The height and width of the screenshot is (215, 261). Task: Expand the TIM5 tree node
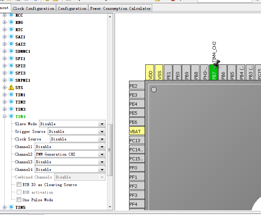pos(4,207)
